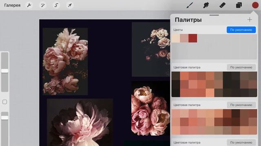261x146 pixels.
Task: Select the Brush tool
Action: (x=190, y=5)
